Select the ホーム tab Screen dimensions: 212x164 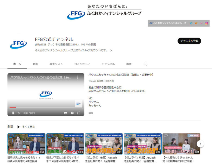(17, 64)
